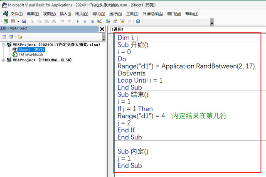The image size is (266, 177).
Task: Save the workbook with the floppy icon
Action: tap(24, 21)
